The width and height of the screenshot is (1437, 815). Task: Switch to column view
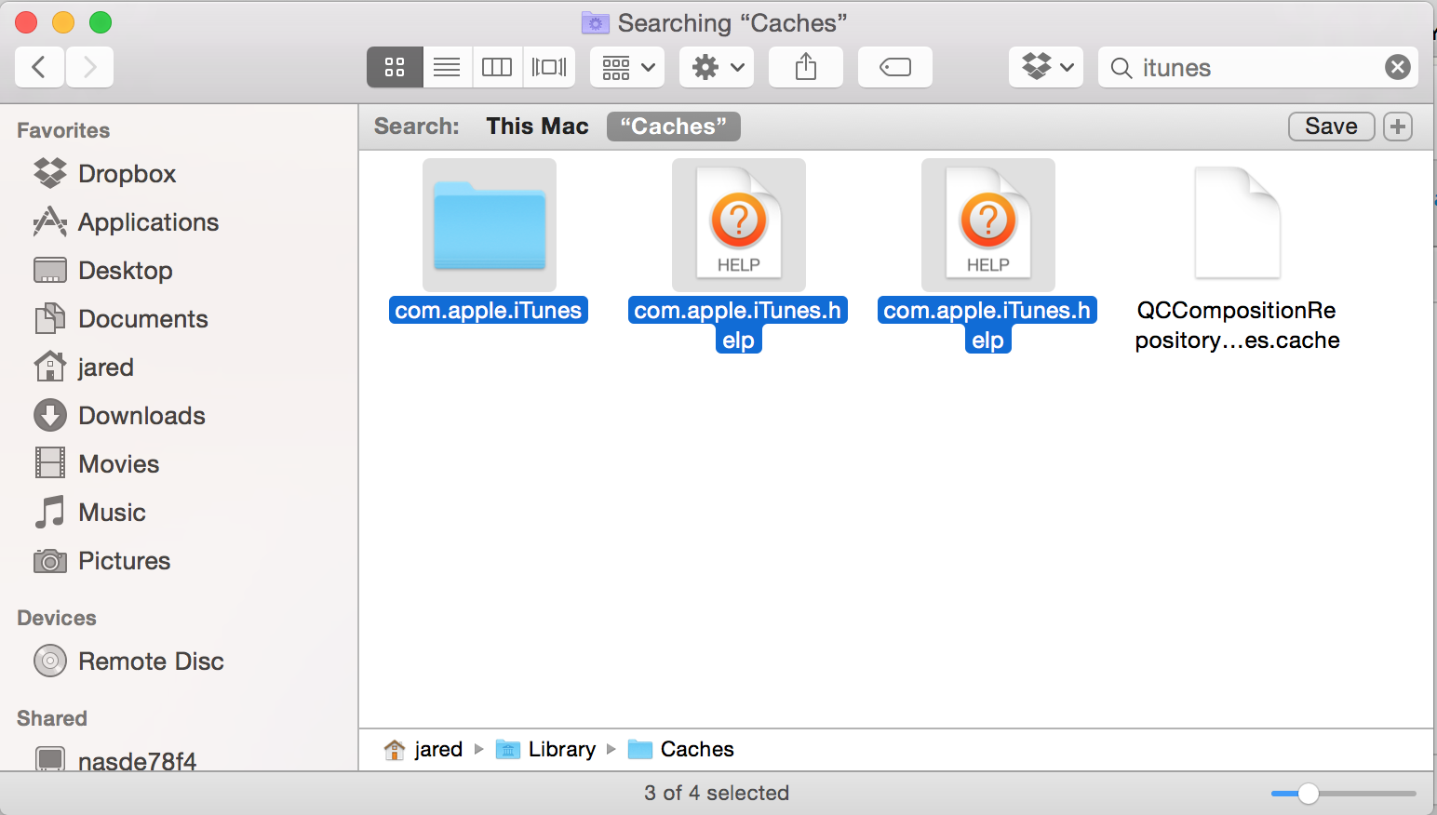pyautogui.click(x=497, y=67)
